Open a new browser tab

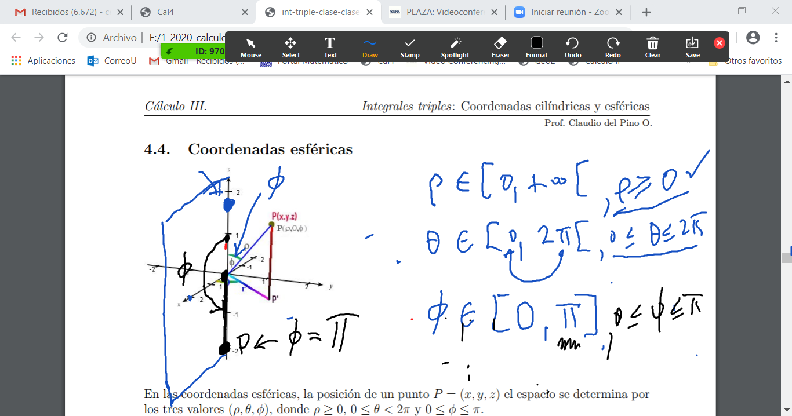pyautogui.click(x=647, y=12)
